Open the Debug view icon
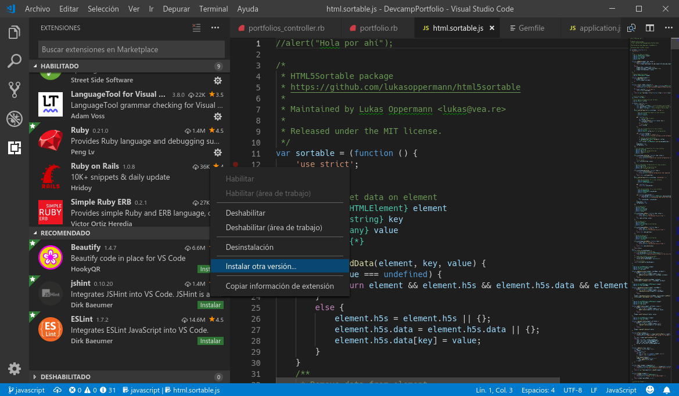 point(15,119)
